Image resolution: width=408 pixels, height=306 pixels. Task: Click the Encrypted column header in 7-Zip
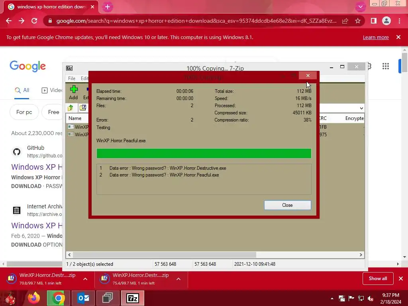[x=354, y=118]
